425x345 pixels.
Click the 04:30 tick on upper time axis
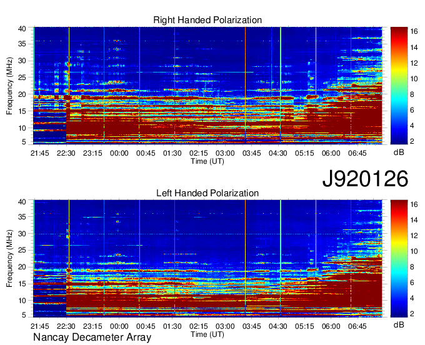point(278,153)
